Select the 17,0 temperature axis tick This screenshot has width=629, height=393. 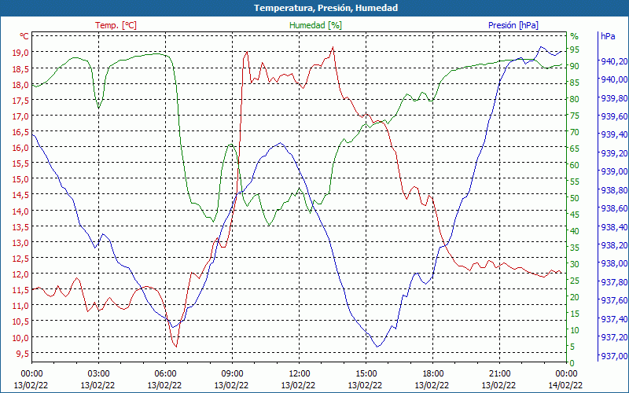(21, 116)
